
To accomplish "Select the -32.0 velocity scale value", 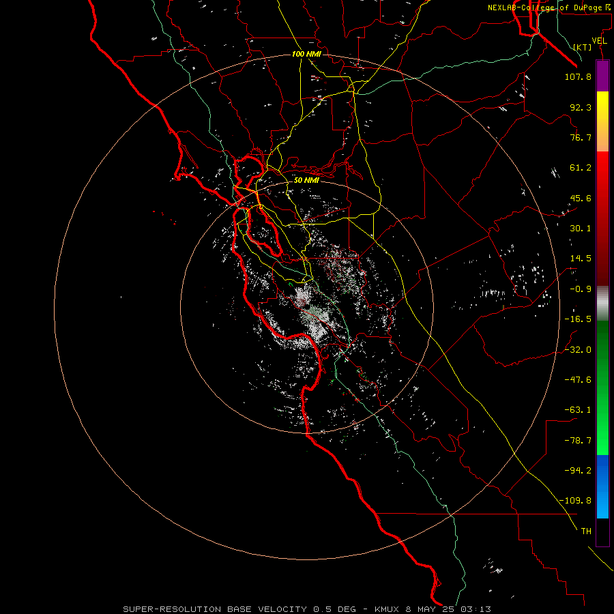I will (x=578, y=350).
